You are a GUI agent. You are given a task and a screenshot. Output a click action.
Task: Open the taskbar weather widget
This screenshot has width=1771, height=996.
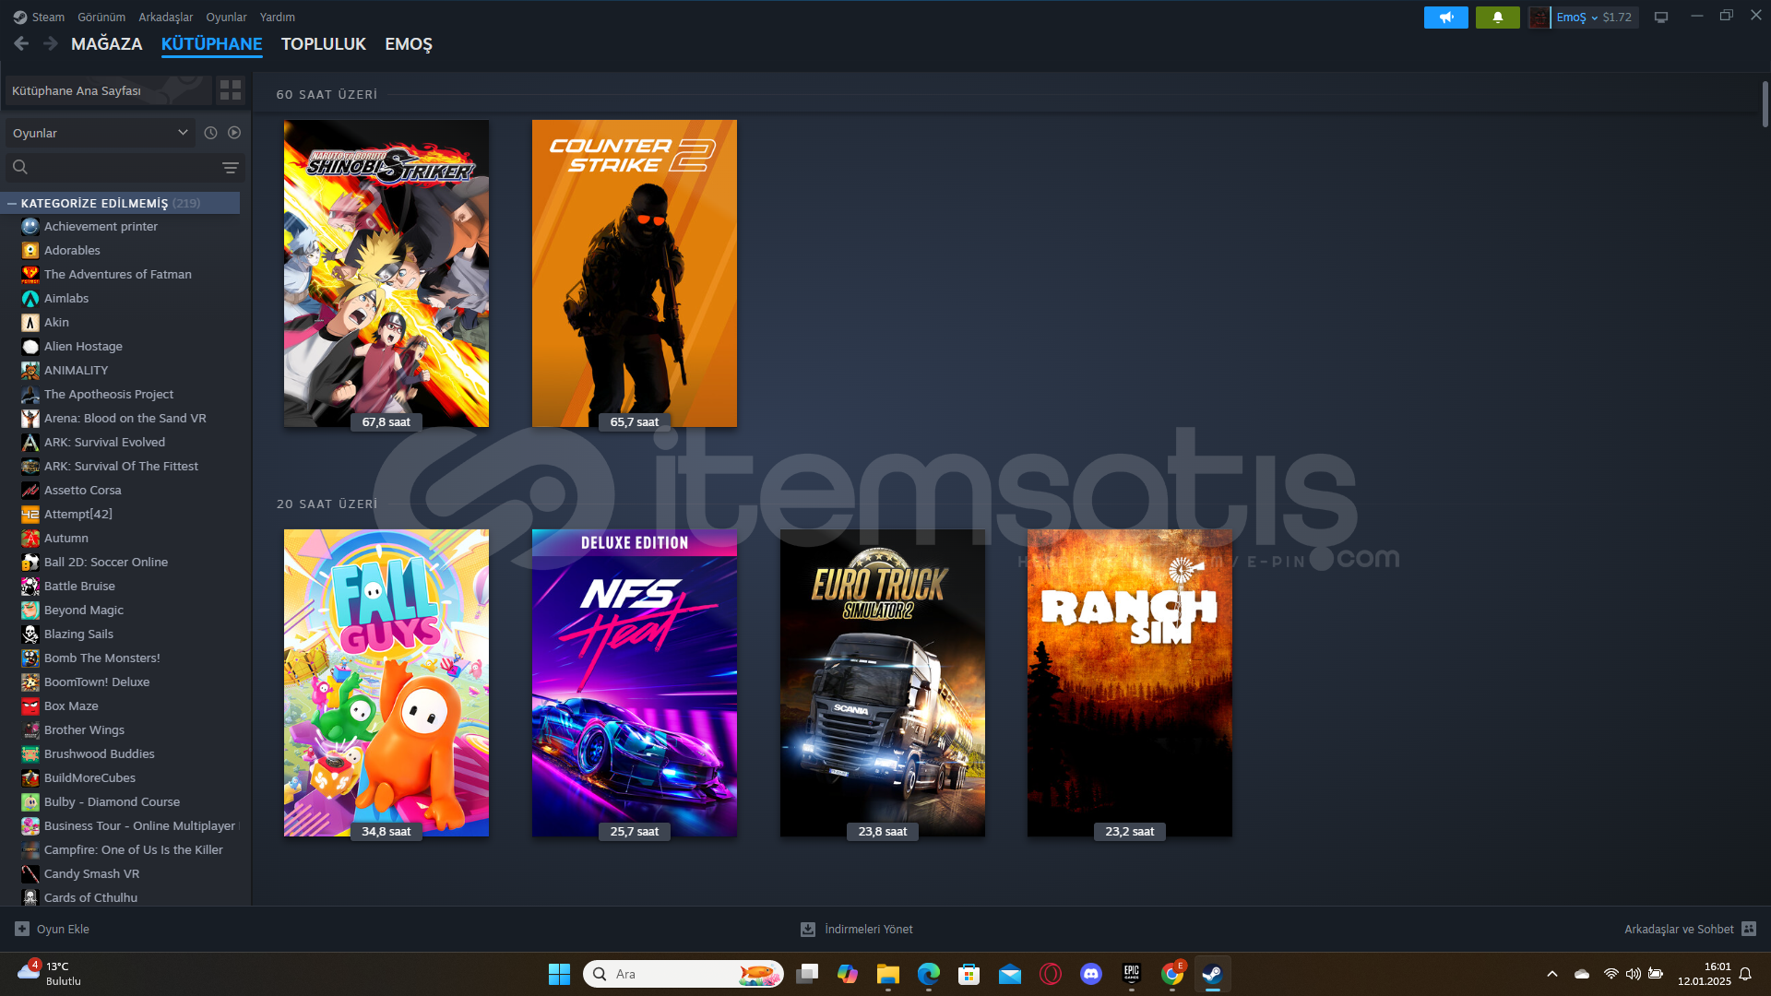[x=51, y=974]
